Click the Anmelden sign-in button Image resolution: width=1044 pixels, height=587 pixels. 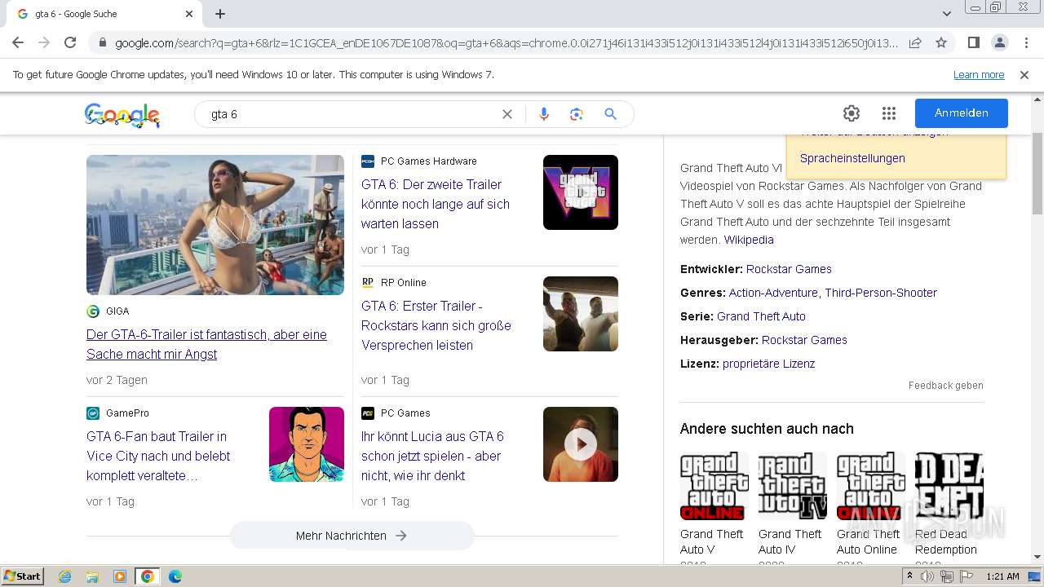click(962, 113)
